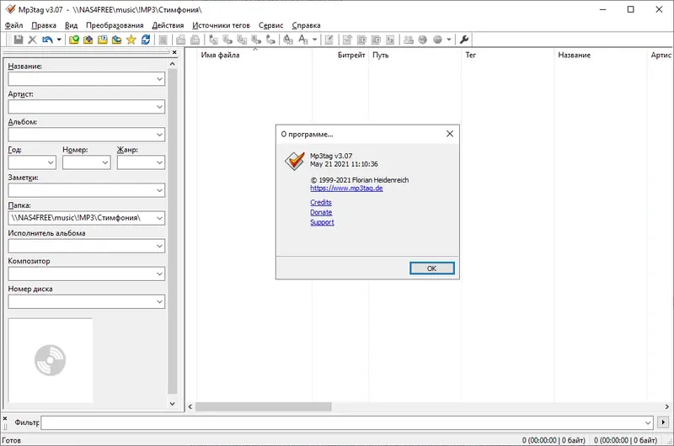Viewport: 674px width, 446px height.
Task: Sort by the Тег column header
Action: (507, 55)
